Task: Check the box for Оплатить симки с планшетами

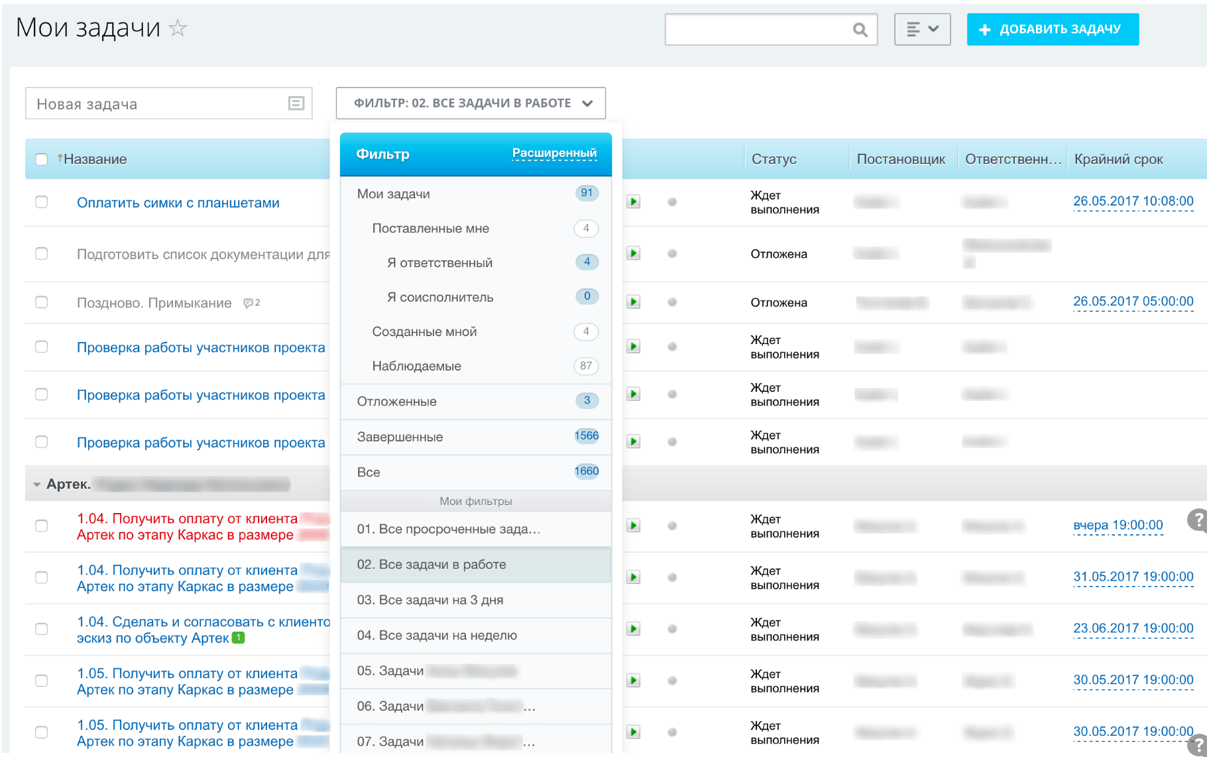Action: pyautogui.click(x=42, y=202)
